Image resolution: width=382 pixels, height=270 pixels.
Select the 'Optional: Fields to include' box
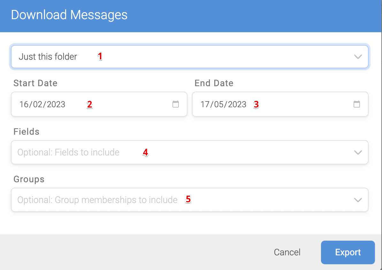(x=189, y=152)
